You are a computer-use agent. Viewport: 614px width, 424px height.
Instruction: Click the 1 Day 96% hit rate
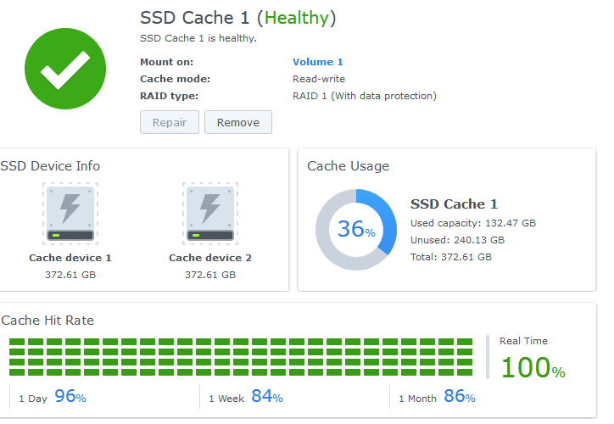click(53, 397)
